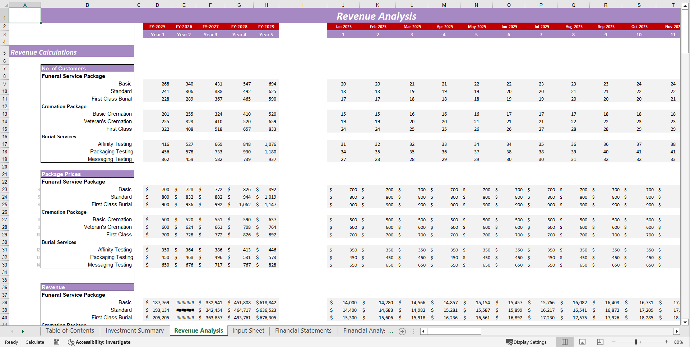Screen dimensions: 690x347
Task: Switch to Normal view icon
Action: coord(565,342)
